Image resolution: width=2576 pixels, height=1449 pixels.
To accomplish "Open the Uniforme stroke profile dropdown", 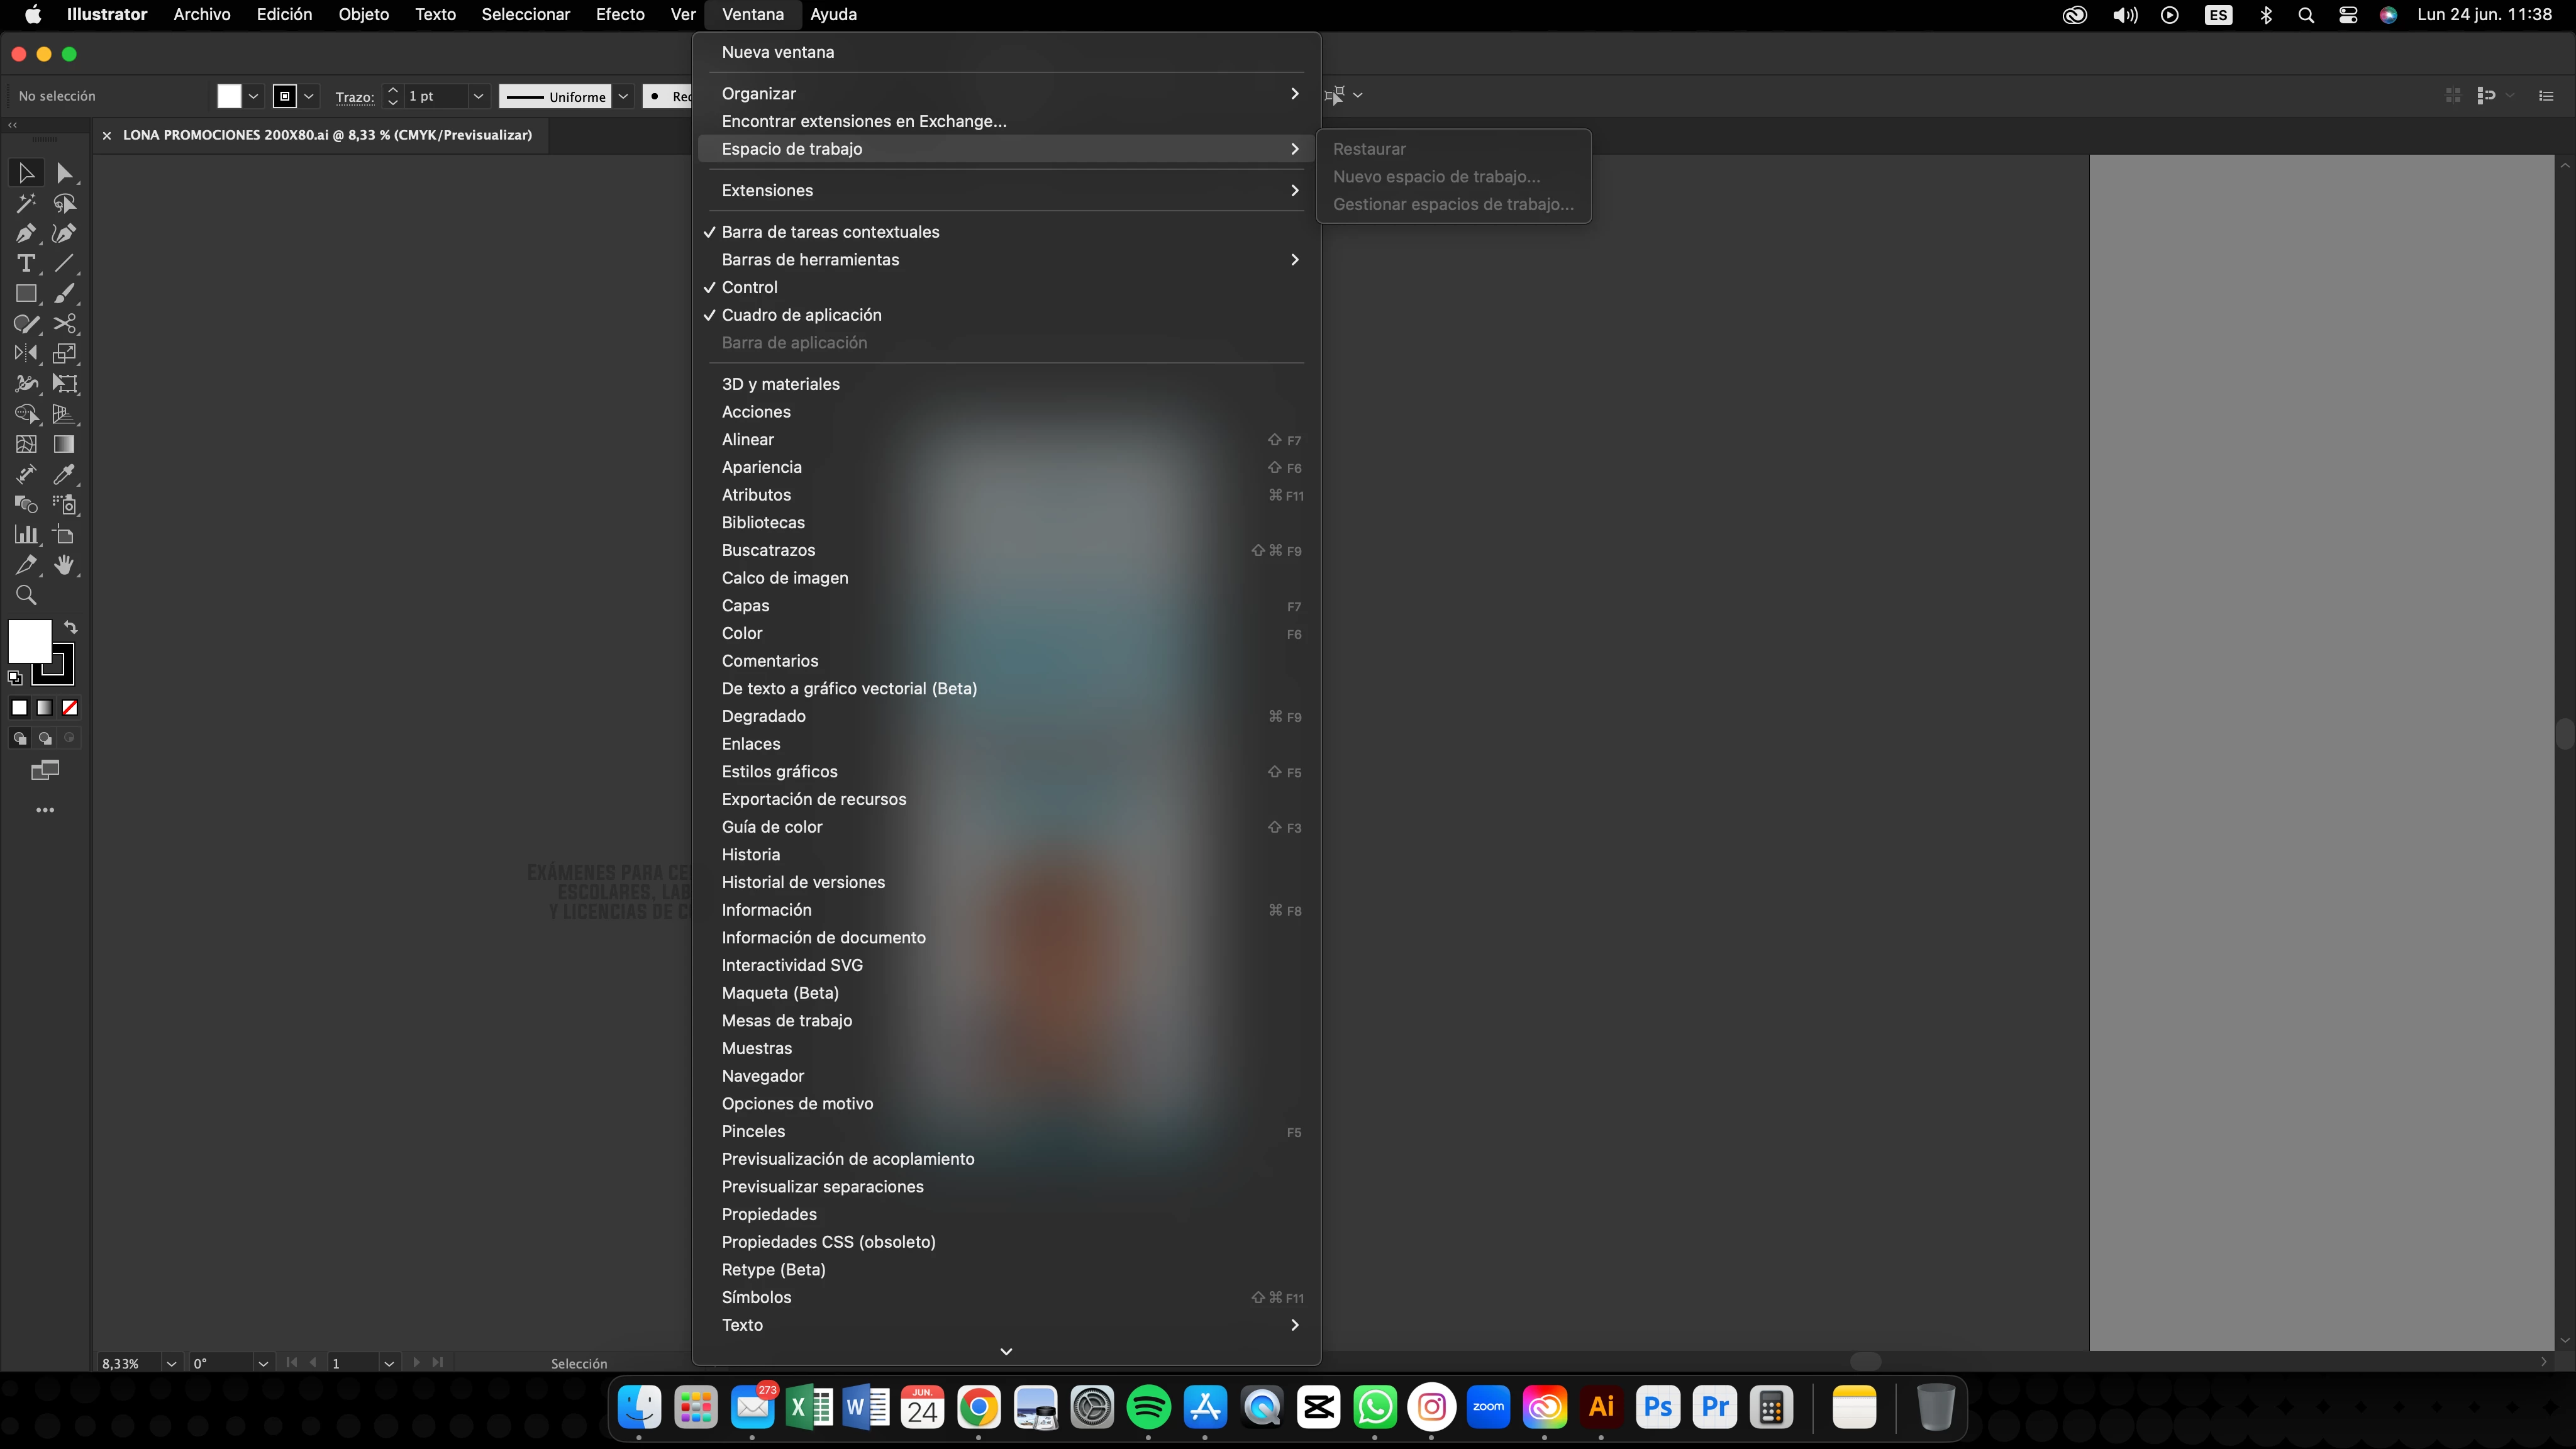I will tap(623, 96).
